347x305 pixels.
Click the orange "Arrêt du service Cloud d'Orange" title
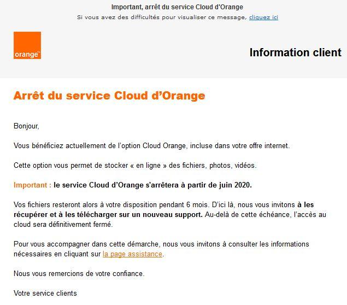click(x=109, y=96)
